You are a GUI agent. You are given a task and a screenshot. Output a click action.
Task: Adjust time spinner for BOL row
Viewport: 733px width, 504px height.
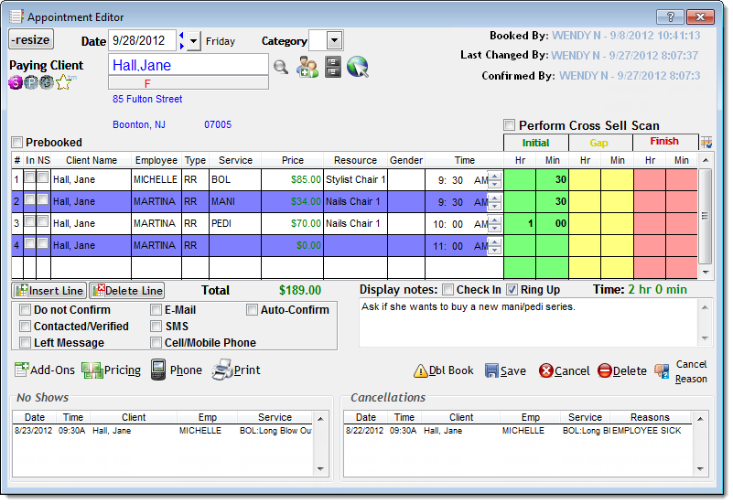pyautogui.click(x=495, y=180)
